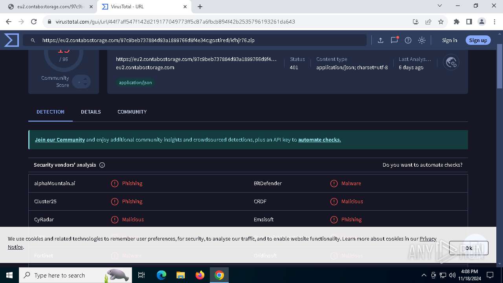Open the tab search chevron in title bar
This screenshot has width=503, height=283.
440,6
